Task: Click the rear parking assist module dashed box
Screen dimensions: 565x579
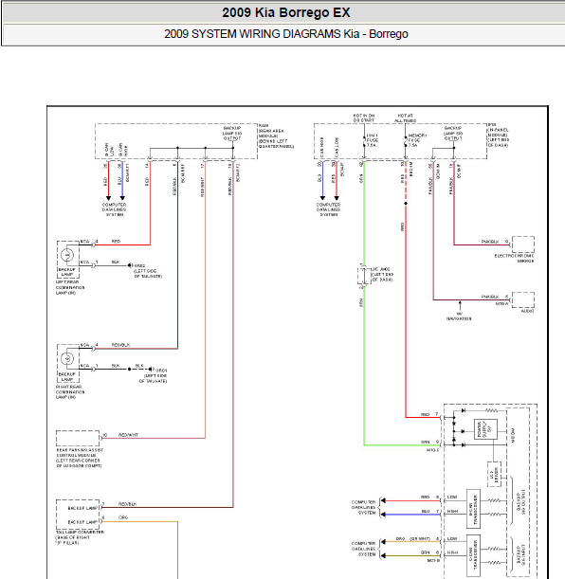Action: (78, 439)
